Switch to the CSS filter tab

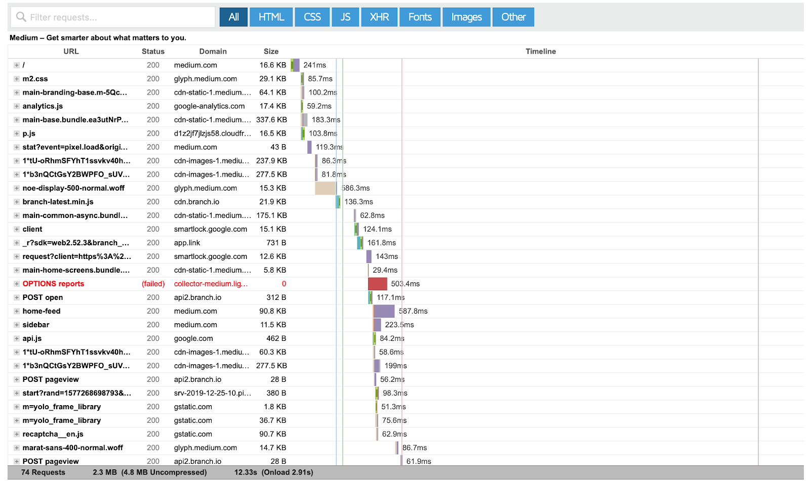point(312,17)
